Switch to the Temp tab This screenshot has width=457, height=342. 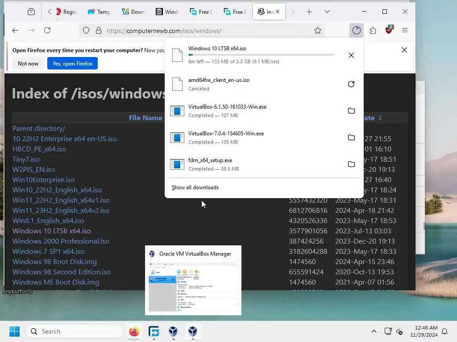(99, 12)
